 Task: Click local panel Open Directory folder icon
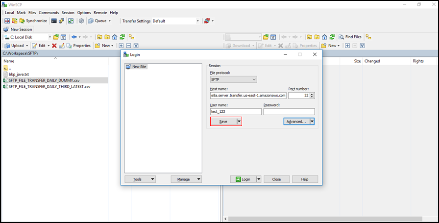tap(56, 37)
